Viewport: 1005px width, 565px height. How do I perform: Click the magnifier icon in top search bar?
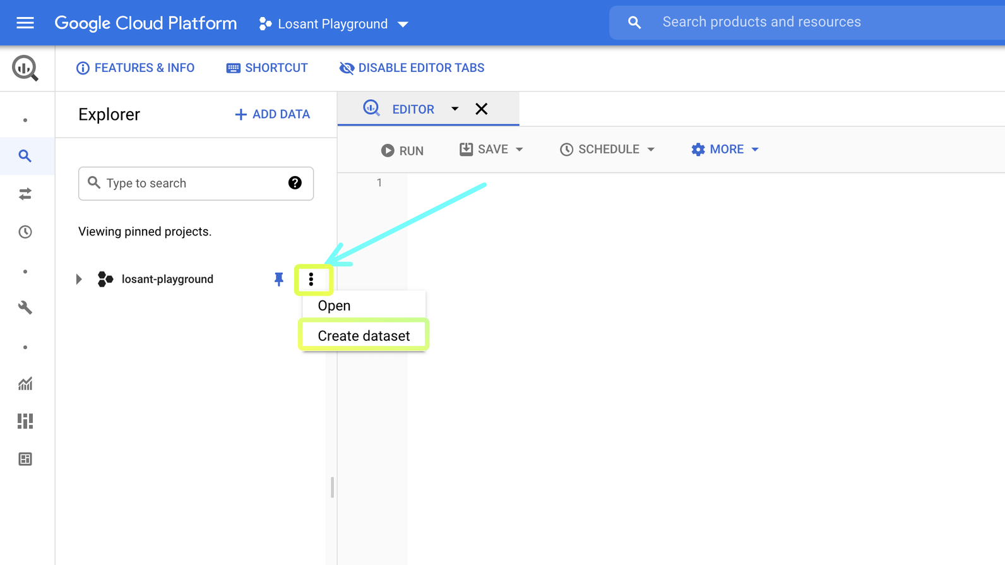coord(634,23)
